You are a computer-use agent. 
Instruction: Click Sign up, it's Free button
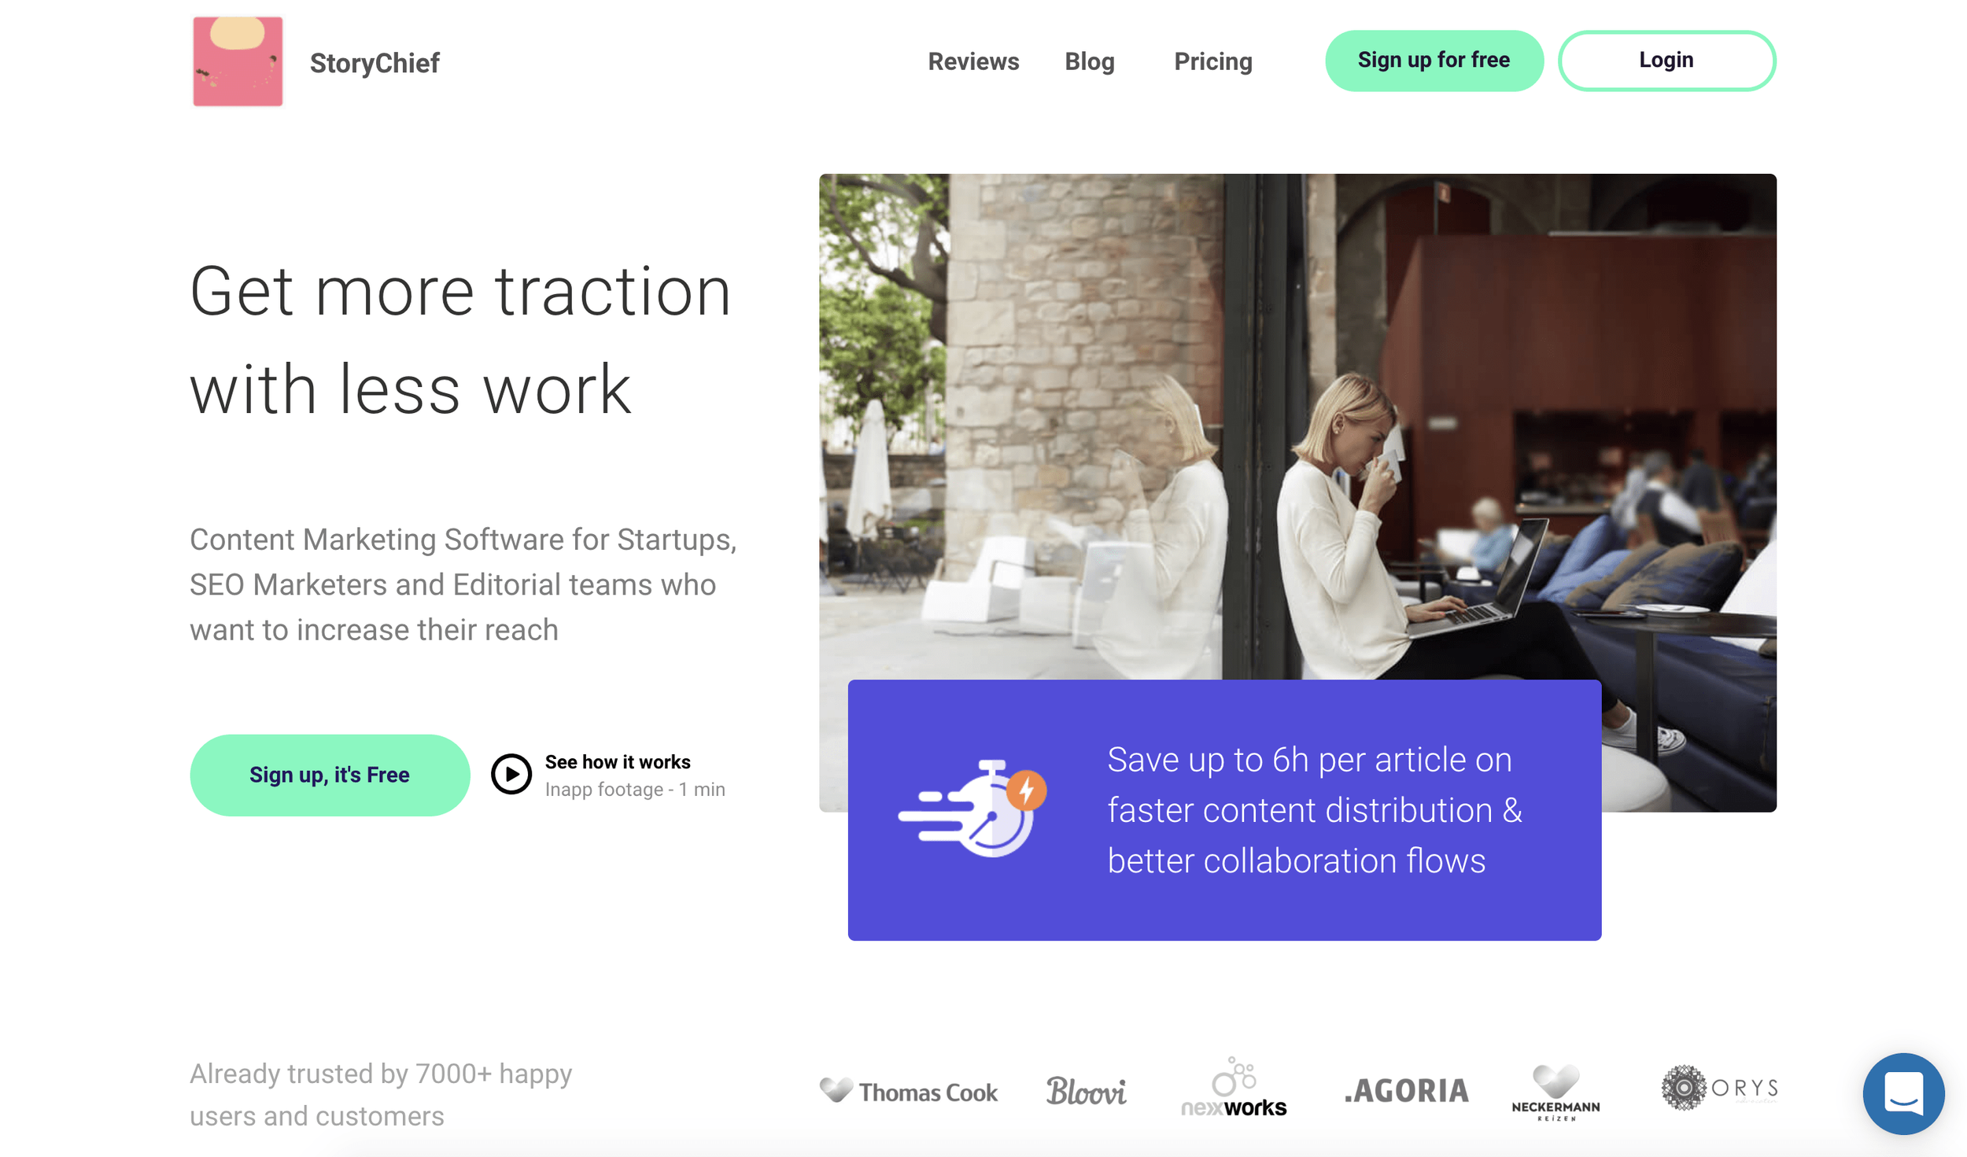point(330,775)
